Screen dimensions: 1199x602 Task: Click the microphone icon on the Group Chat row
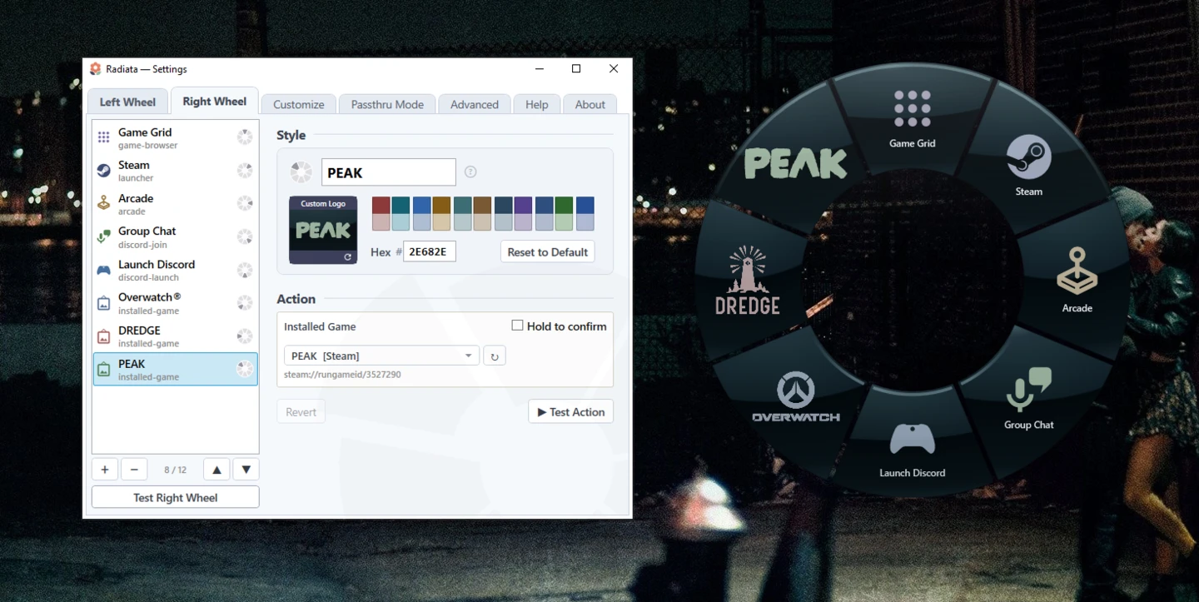pyautogui.click(x=103, y=237)
